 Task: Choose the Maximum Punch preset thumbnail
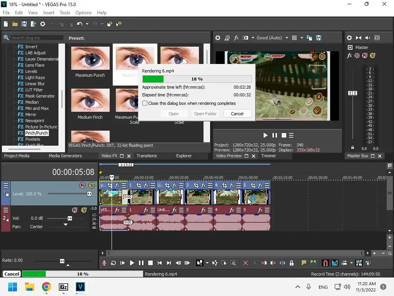click(90, 58)
